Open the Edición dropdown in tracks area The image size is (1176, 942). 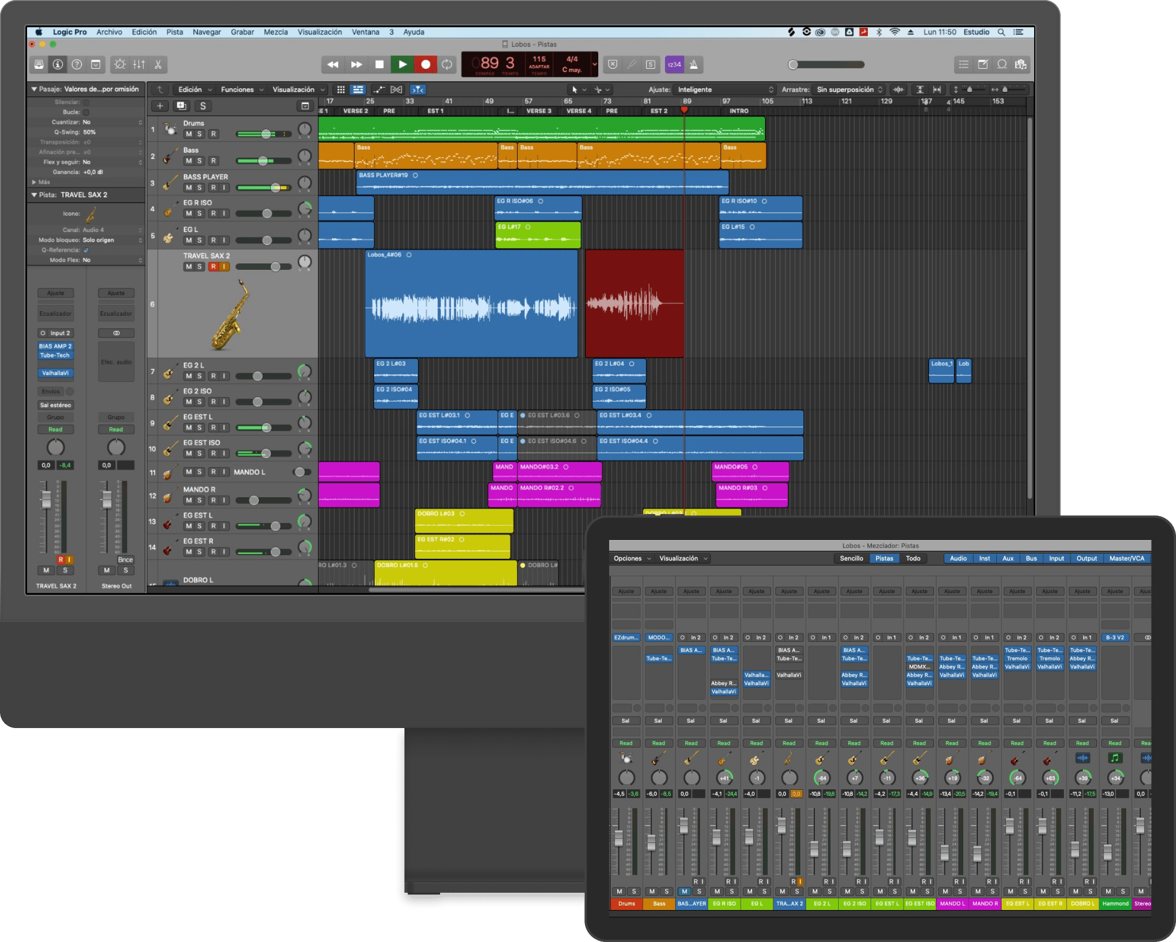point(194,89)
